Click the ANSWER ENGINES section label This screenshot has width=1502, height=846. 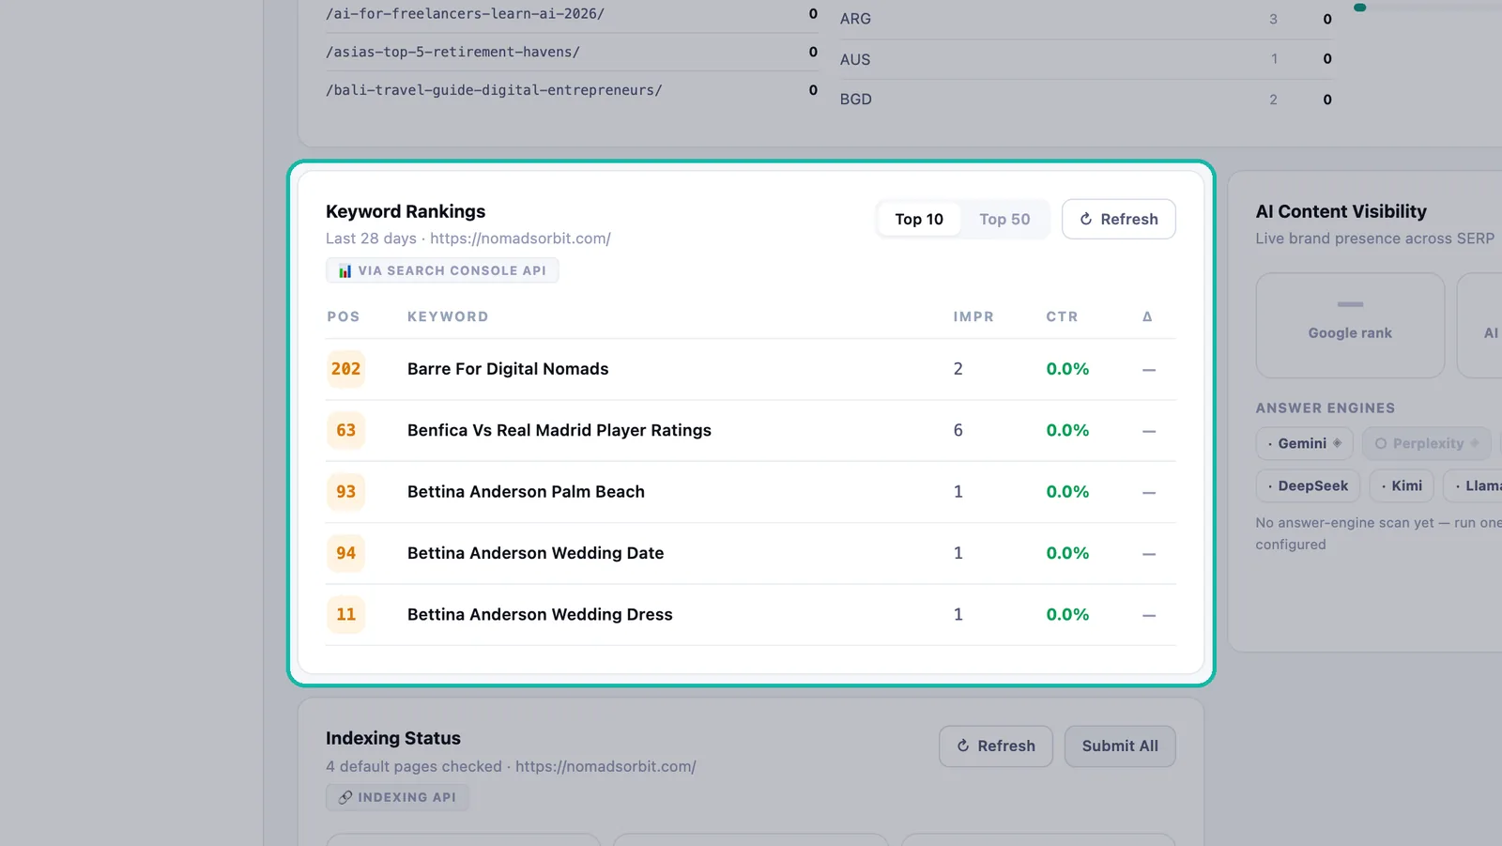(1326, 408)
